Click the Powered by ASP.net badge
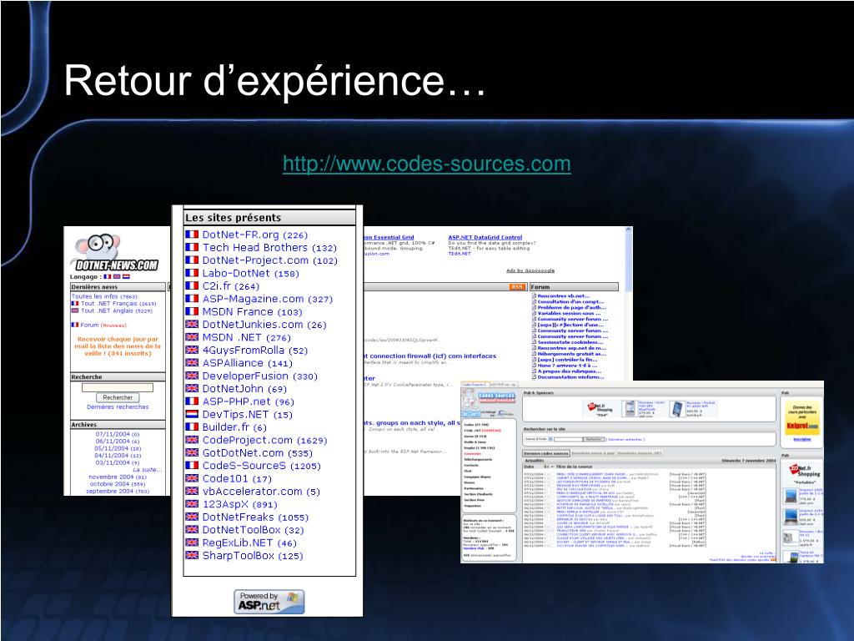 [x=269, y=602]
